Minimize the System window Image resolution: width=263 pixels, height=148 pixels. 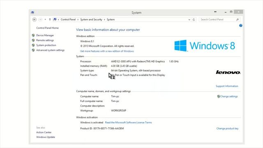point(226,12)
